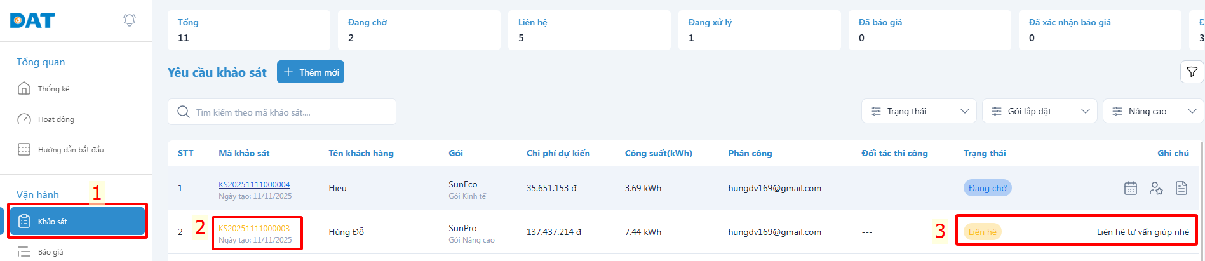Click the search magnifier icon
The image size is (1205, 261).
point(184,112)
